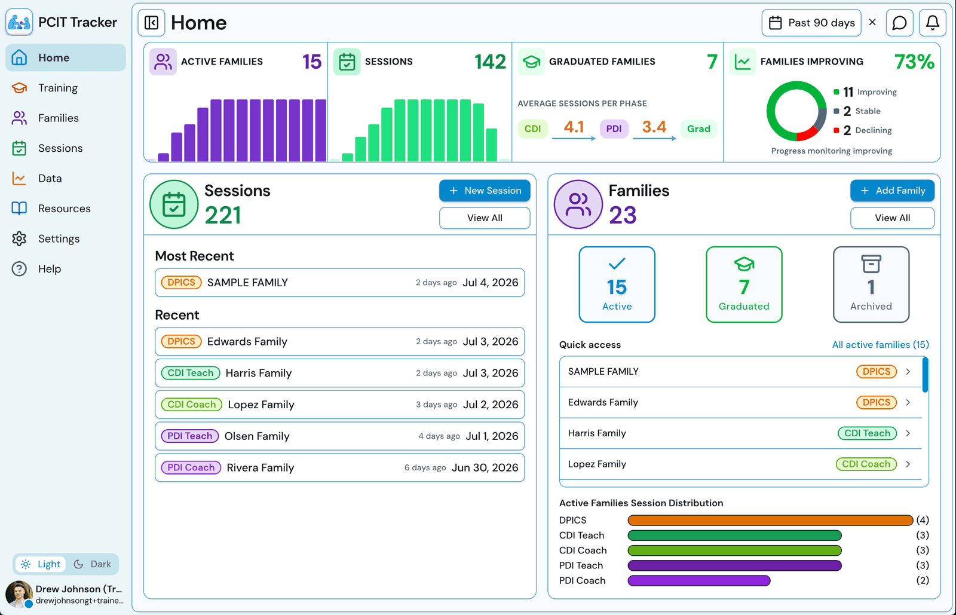Image resolution: width=956 pixels, height=615 pixels.
Task: Click the Grad phase badge
Action: tap(698, 128)
